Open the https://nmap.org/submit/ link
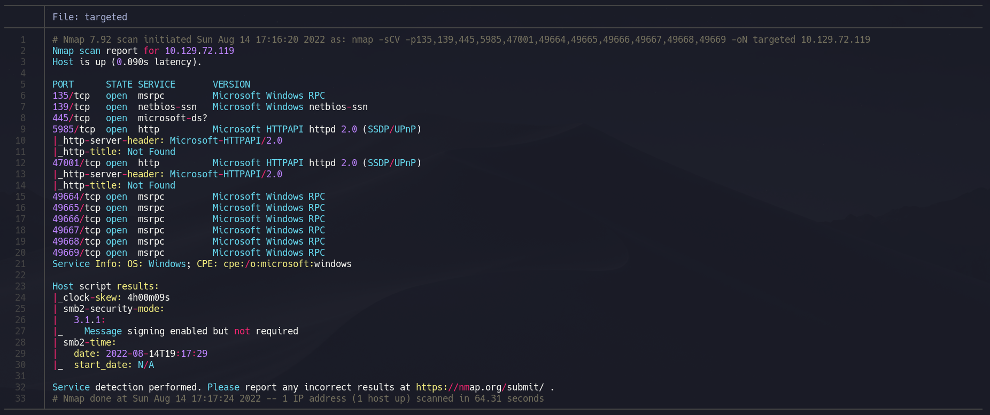 click(x=480, y=387)
